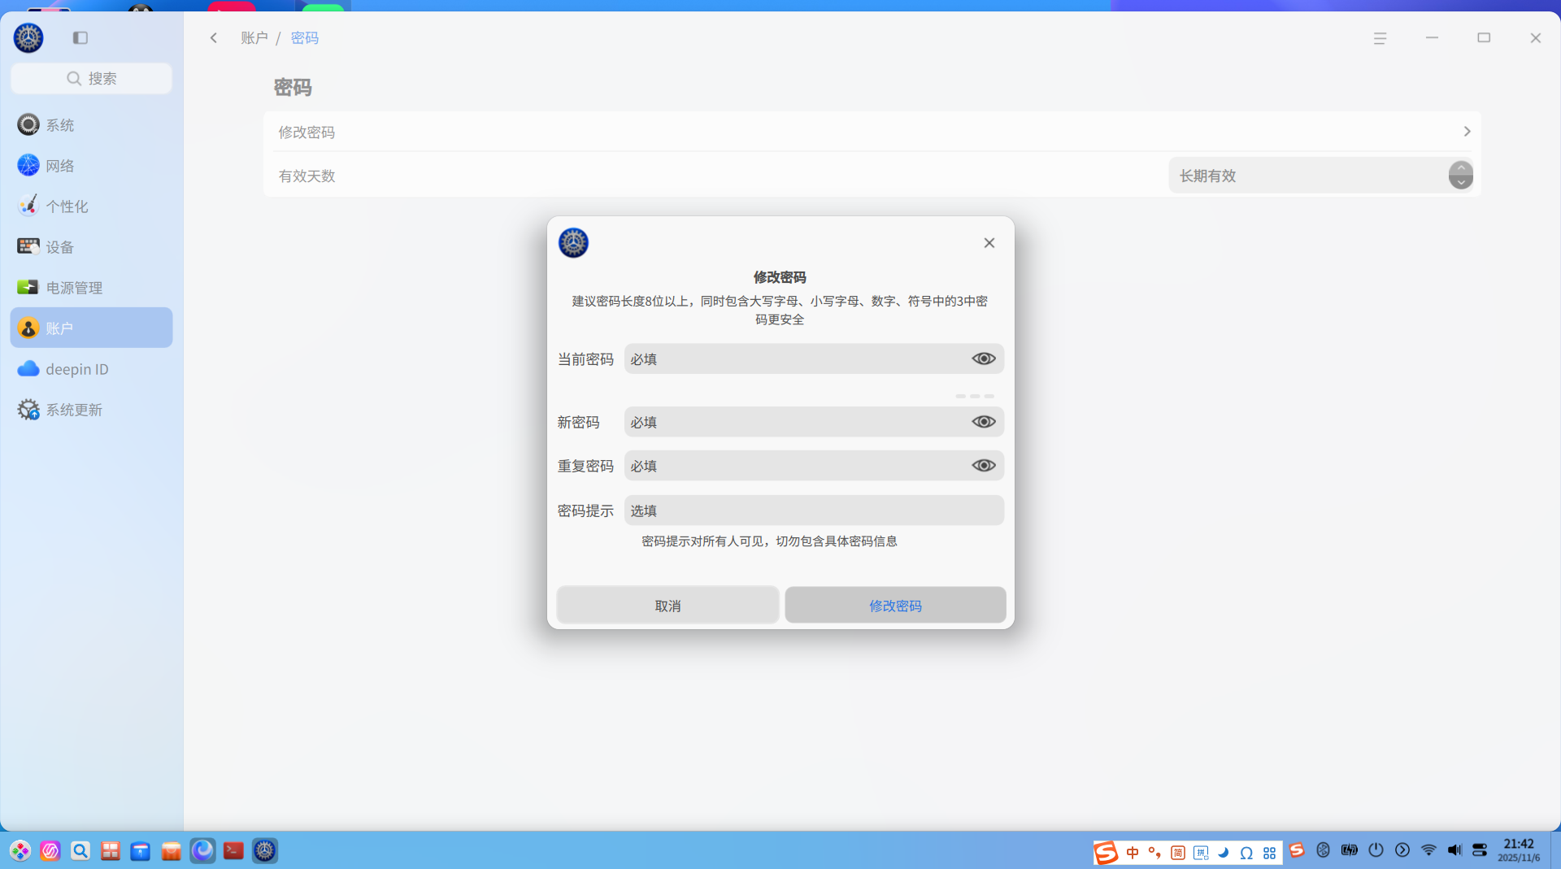This screenshot has width=1561, height=869.
Task: Click the 密码提示 input field
Action: pos(814,511)
